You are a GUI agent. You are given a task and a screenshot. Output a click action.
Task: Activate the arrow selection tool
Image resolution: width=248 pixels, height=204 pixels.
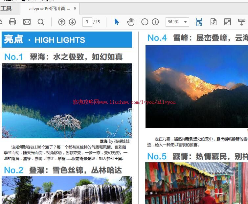117,22
